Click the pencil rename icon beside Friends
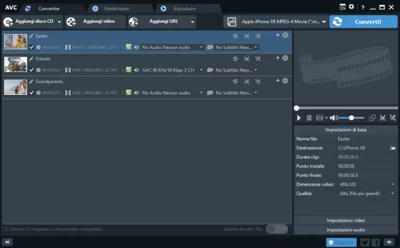Image resolution: width=400 pixels, height=248 pixels. coord(31,59)
